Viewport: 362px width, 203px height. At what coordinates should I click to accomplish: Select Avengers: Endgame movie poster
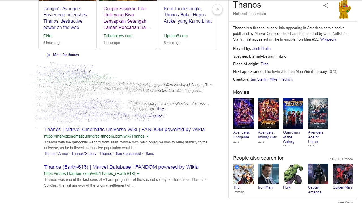(x=243, y=113)
